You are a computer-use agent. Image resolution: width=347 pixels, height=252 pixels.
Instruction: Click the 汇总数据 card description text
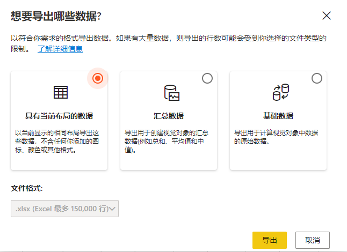[x=168, y=140]
